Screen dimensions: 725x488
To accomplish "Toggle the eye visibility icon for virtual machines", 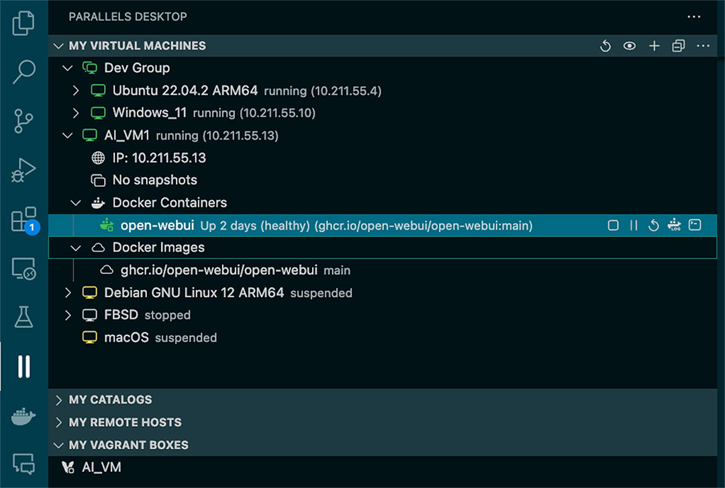I will (x=629, y=46).
